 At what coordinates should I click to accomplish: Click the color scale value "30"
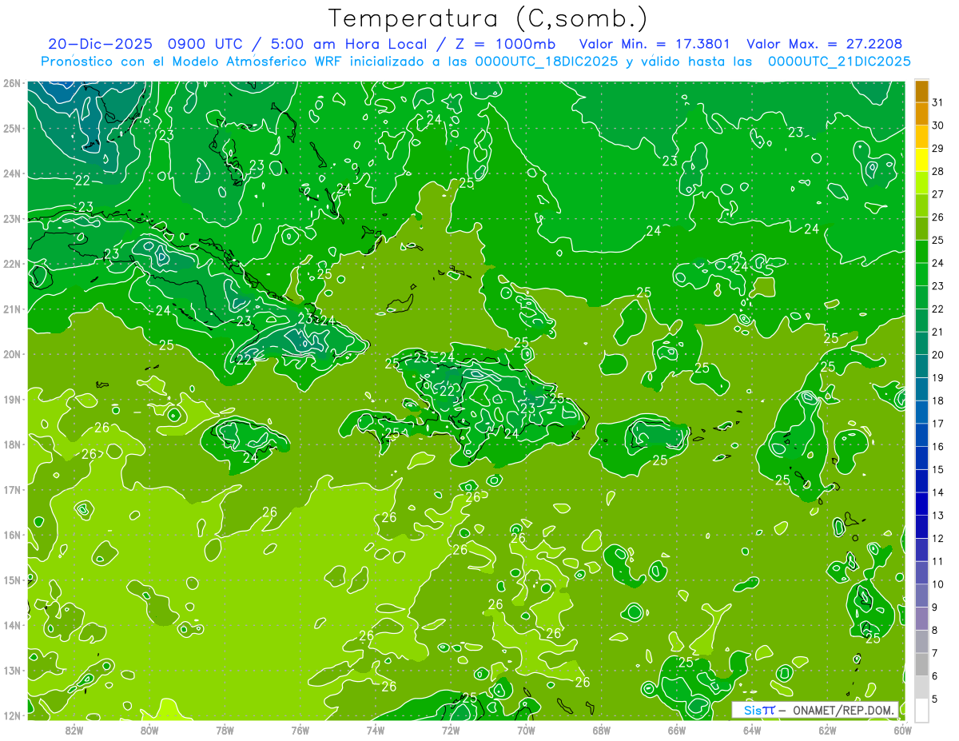point(937,125)
